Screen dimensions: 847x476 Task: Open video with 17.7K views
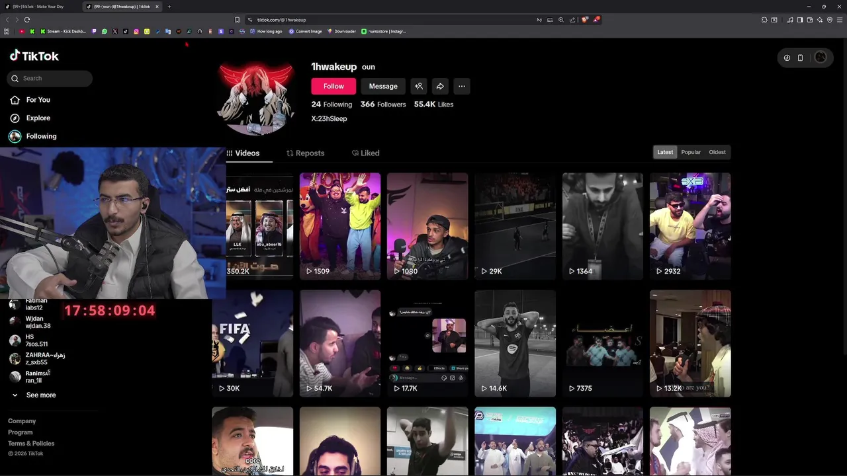pos(427,343)
